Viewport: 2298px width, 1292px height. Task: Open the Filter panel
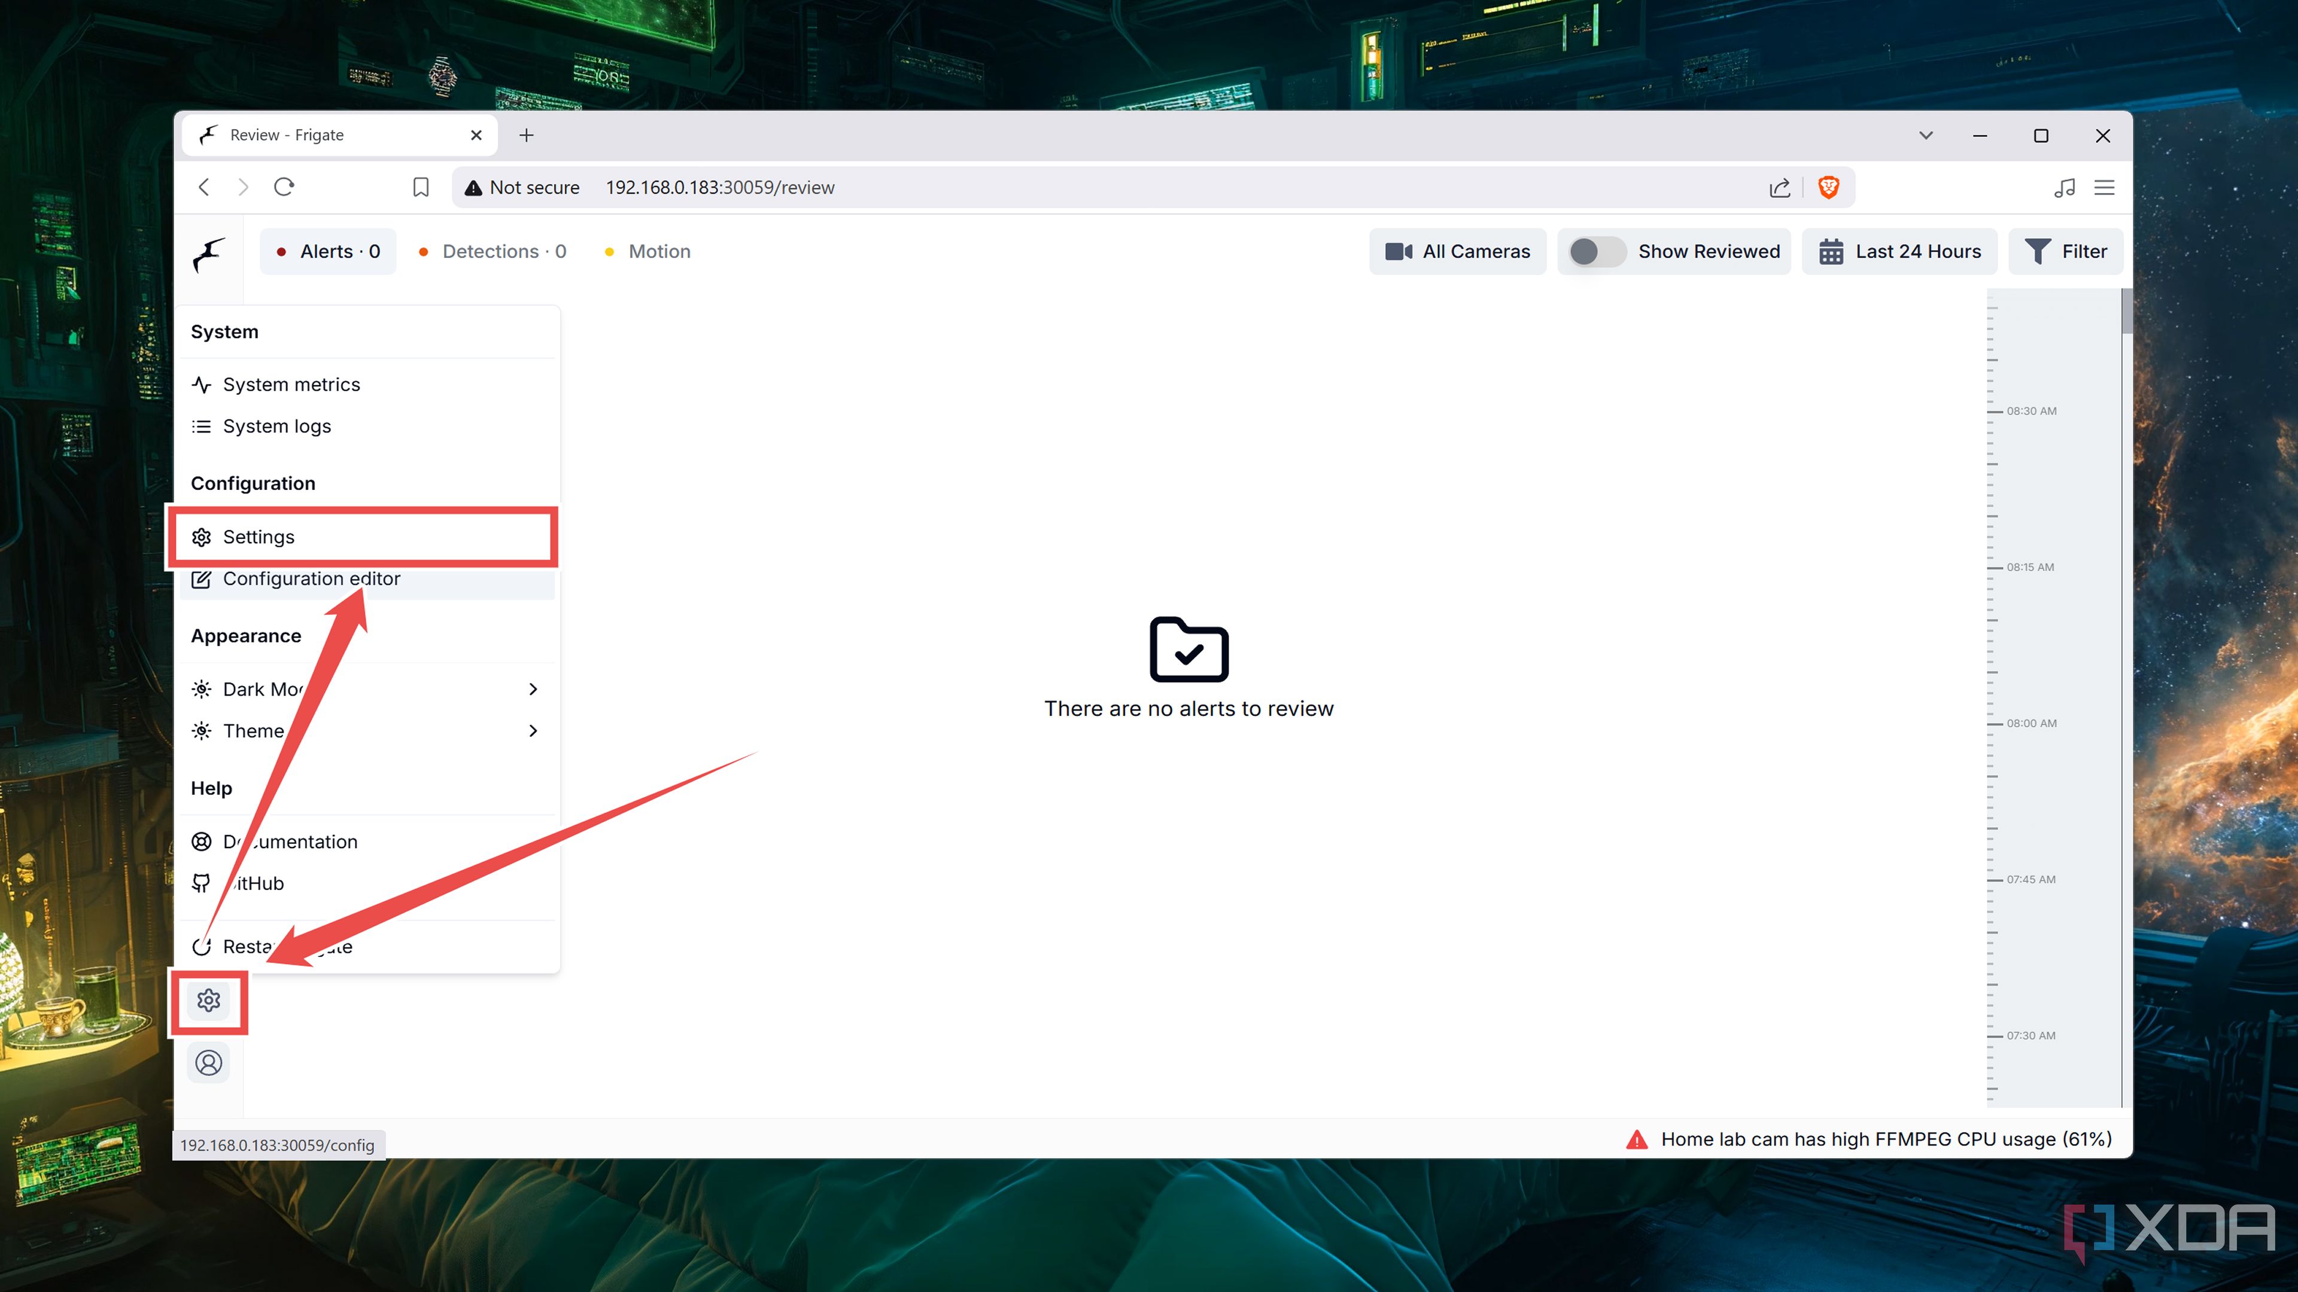point(2065,251)
